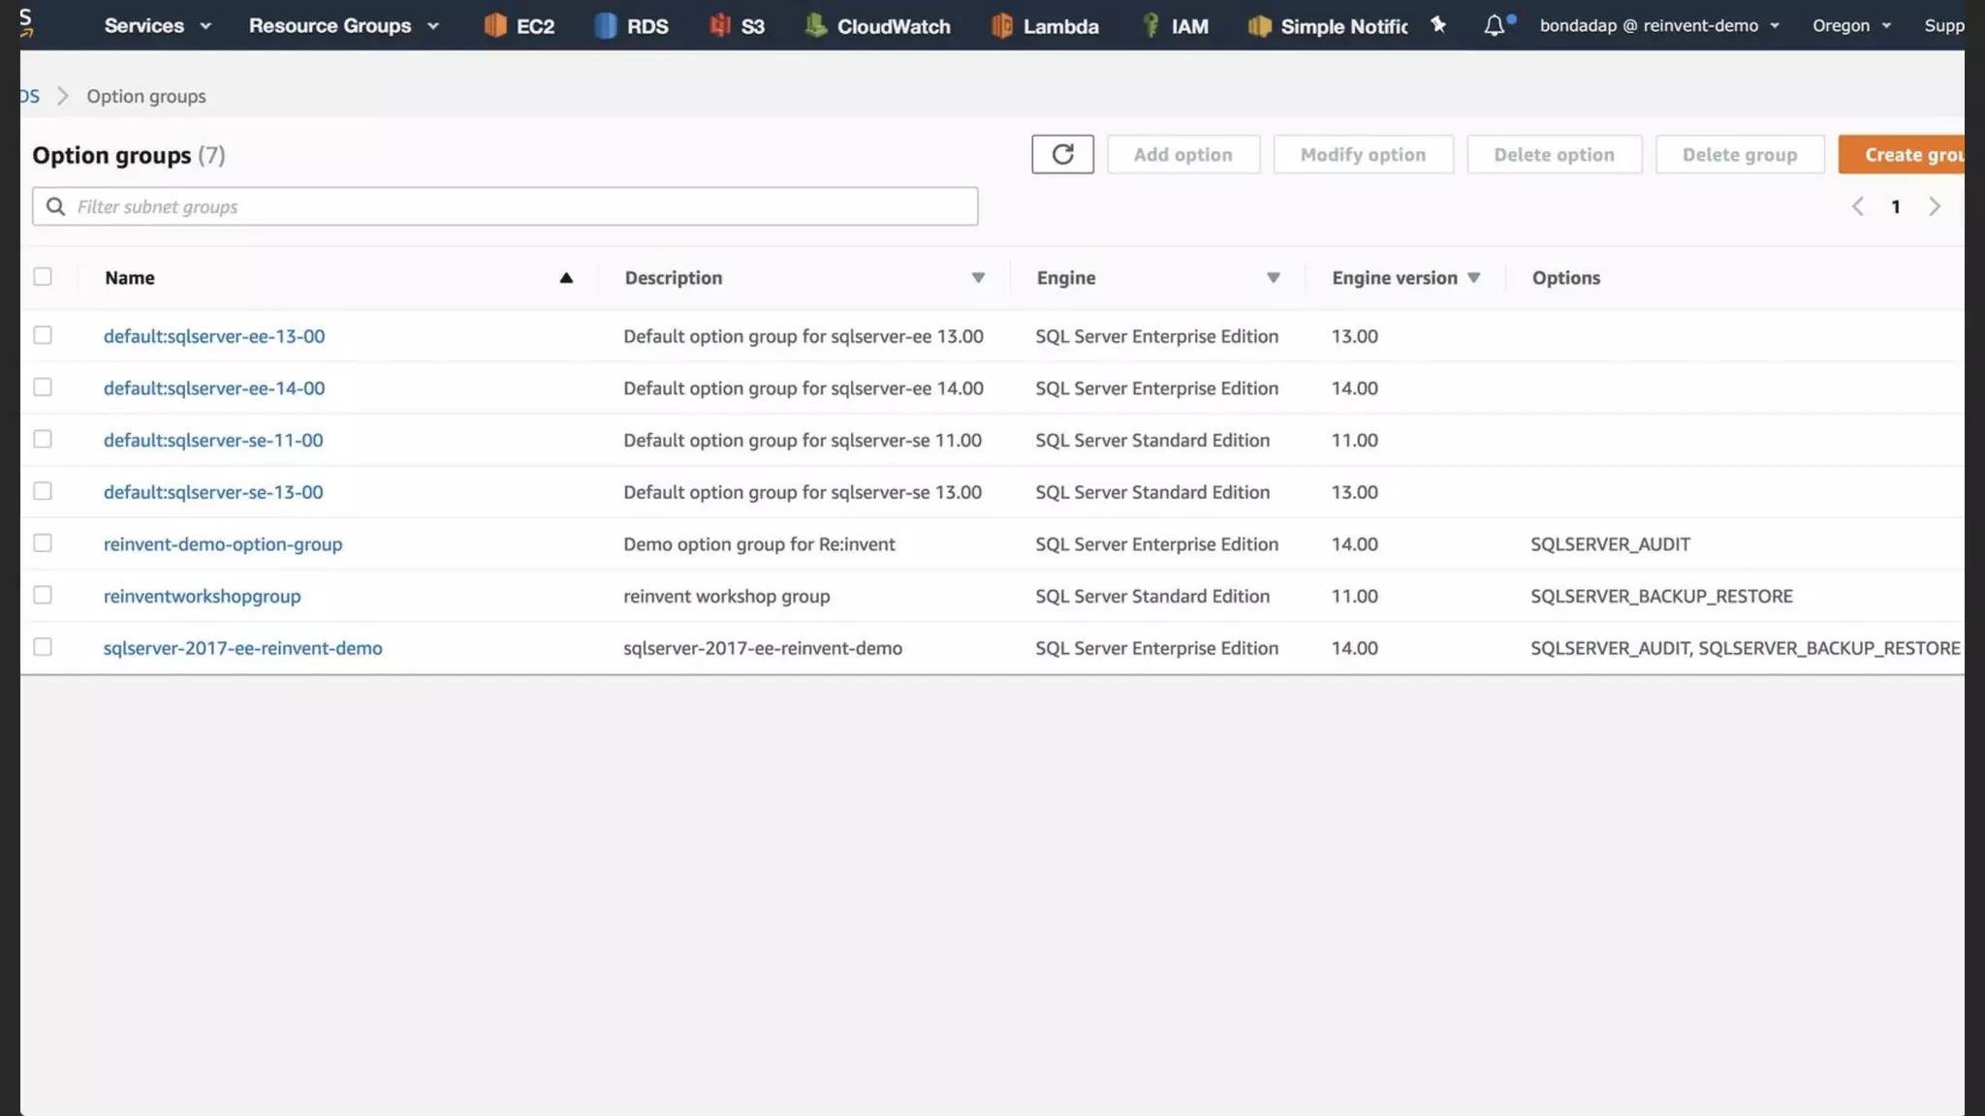Click the pin favorites star icon
1985x1116 pixels.
point(1438,25)
